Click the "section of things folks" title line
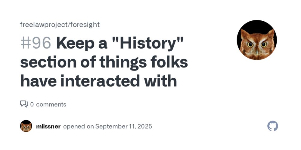This screenshot has height=150, width=301. coord(104,62)
